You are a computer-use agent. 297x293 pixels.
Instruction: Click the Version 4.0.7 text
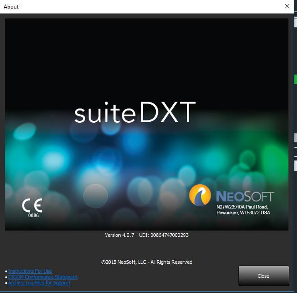pos(120,235)
